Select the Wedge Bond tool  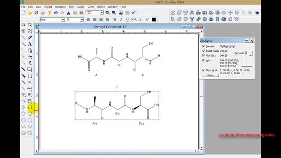[x=23, y=75]
